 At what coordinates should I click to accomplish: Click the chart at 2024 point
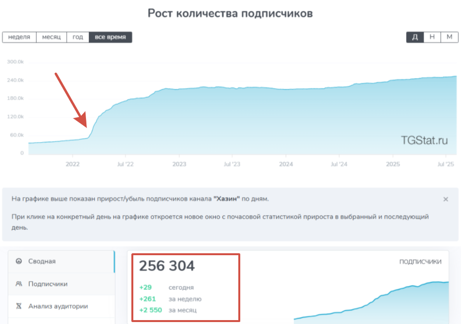286,89
